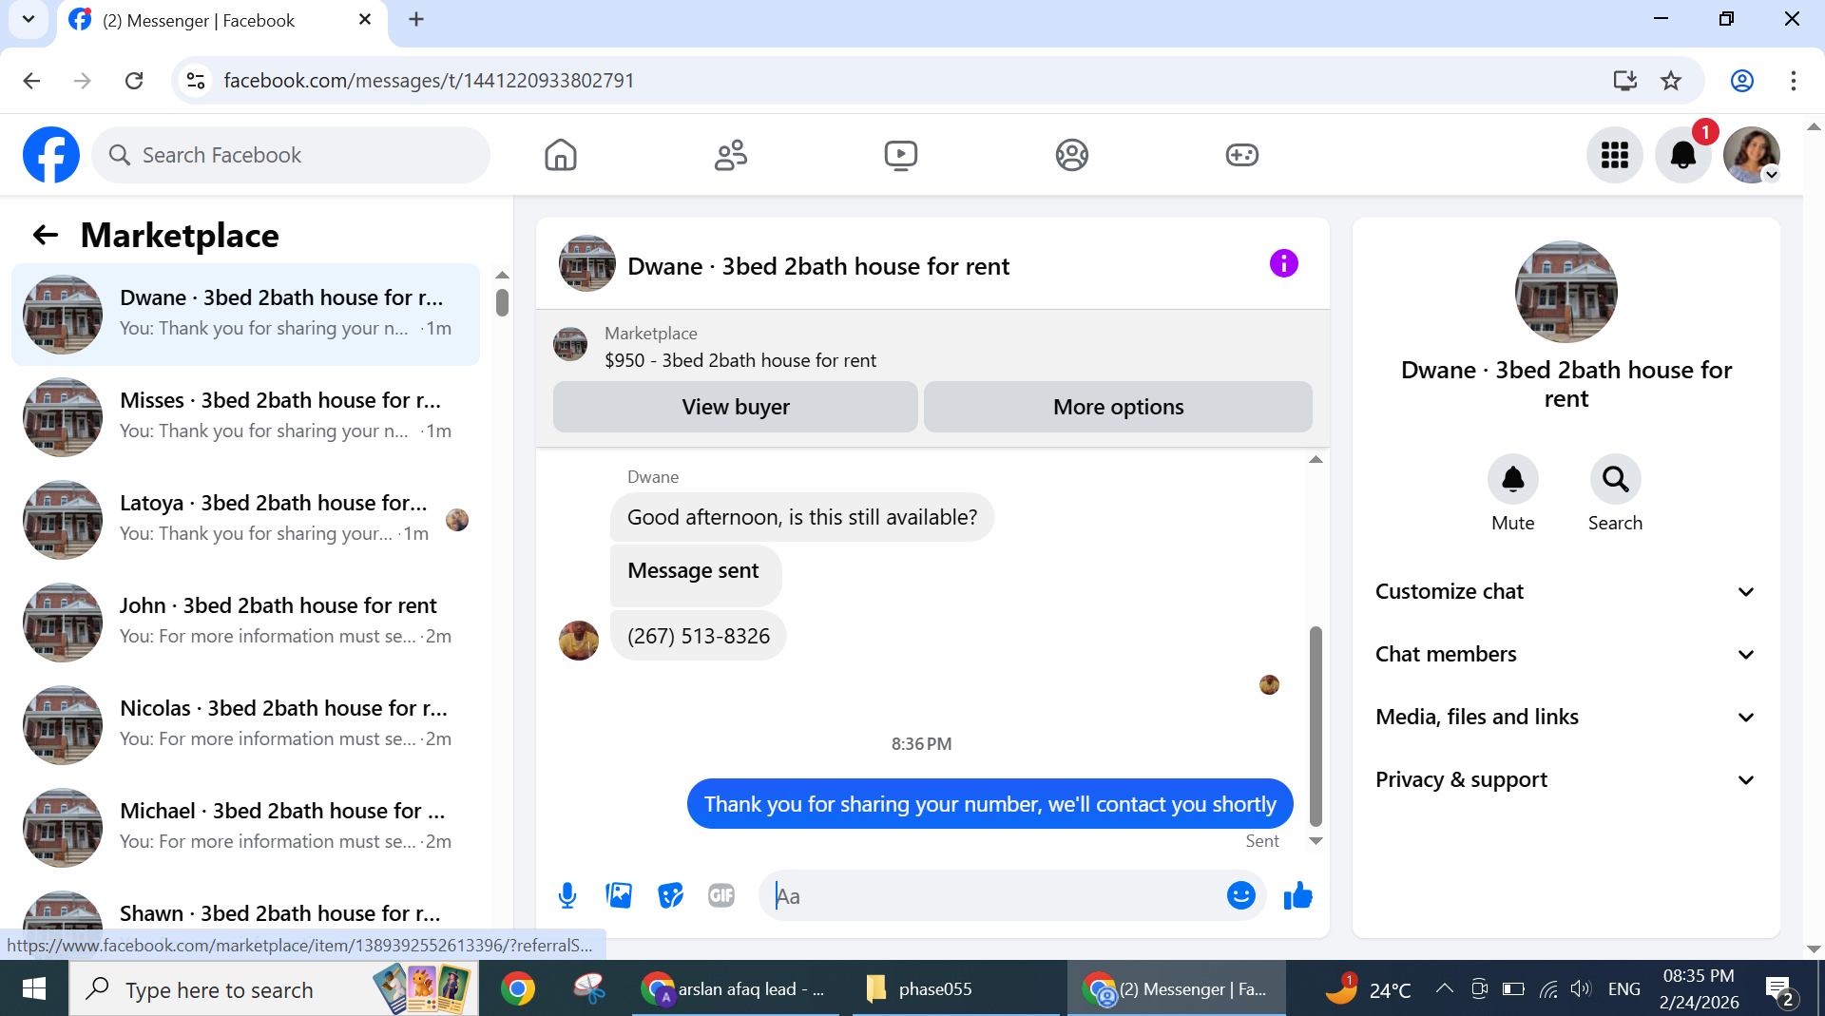1825x1016 pixels.
Task: Open Misses conversation in list
Action: click(246, 416)
